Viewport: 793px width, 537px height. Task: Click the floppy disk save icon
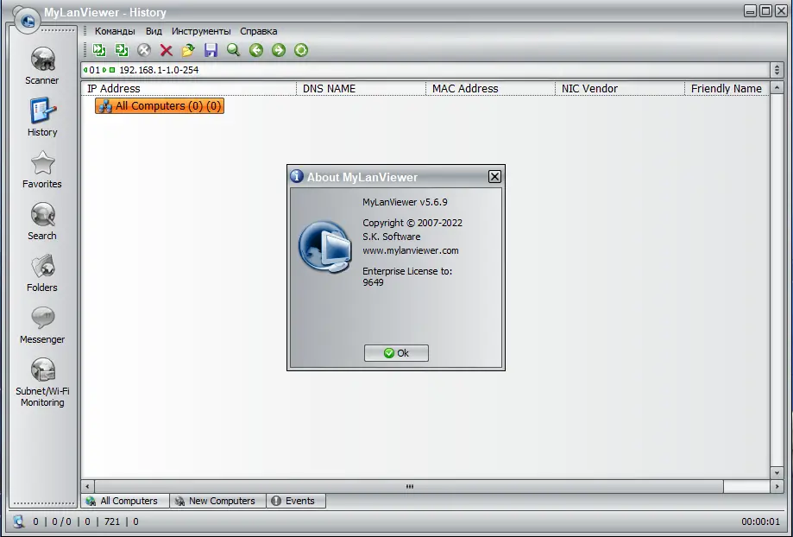coord(211,50)
